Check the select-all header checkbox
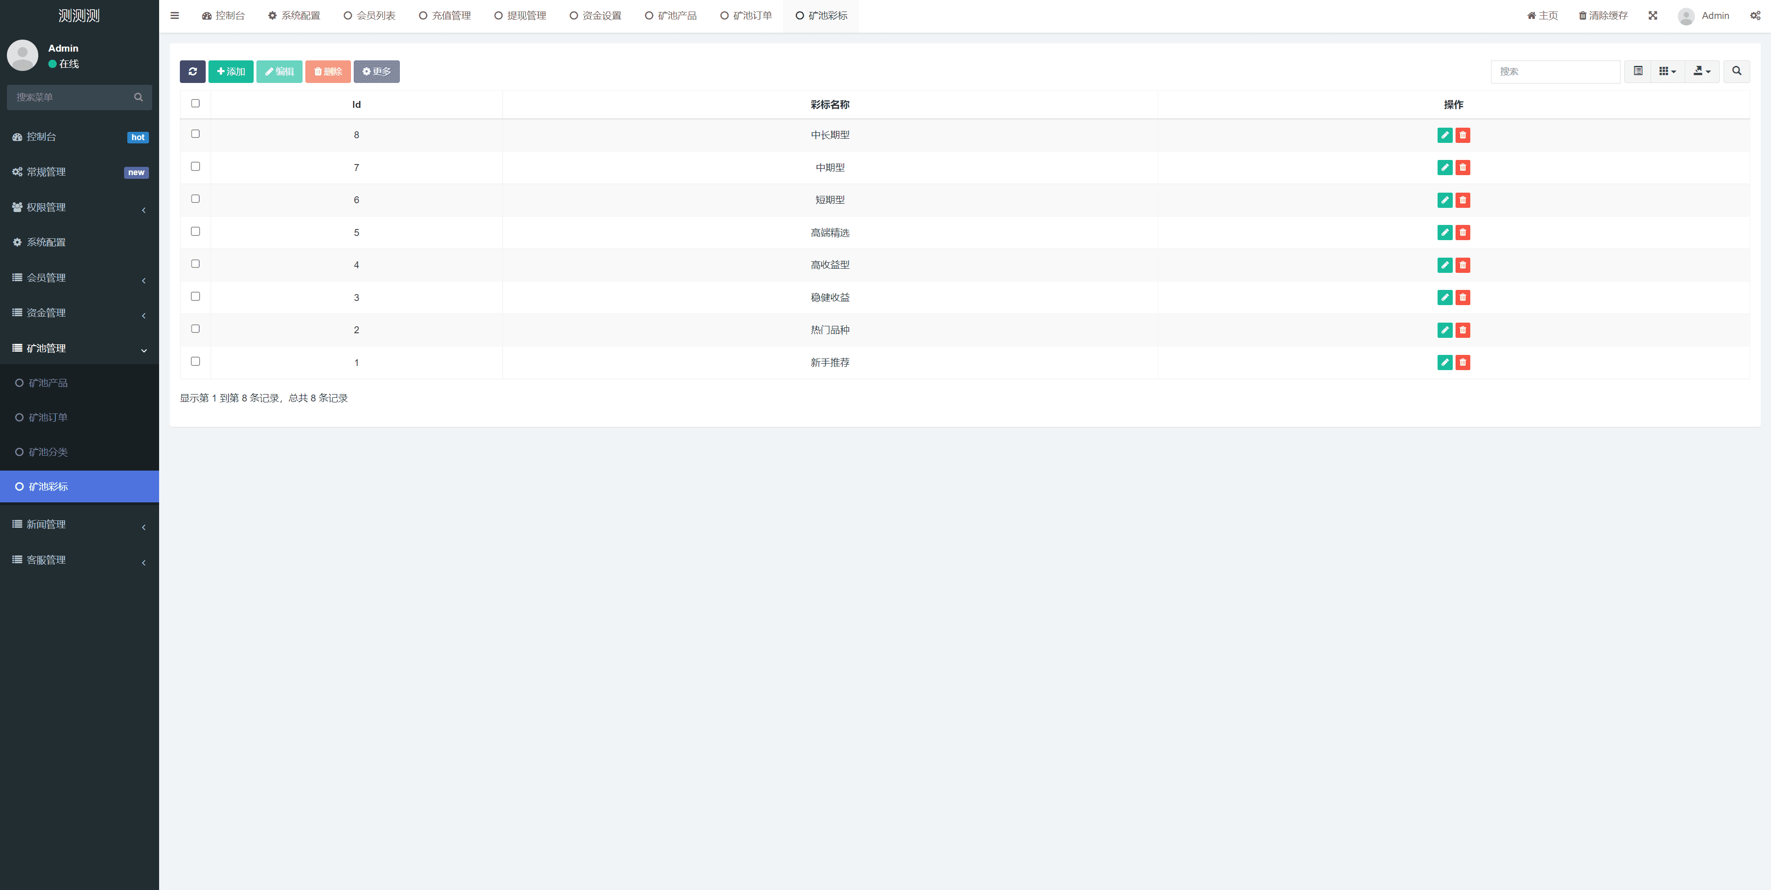The width and height of the screenshot is (1771, 890). [x=195, y=104]
